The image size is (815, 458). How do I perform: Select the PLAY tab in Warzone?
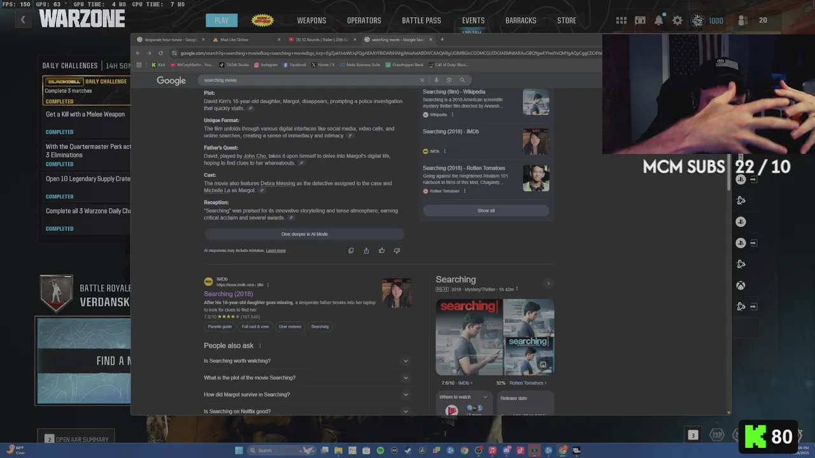(222, 20)
